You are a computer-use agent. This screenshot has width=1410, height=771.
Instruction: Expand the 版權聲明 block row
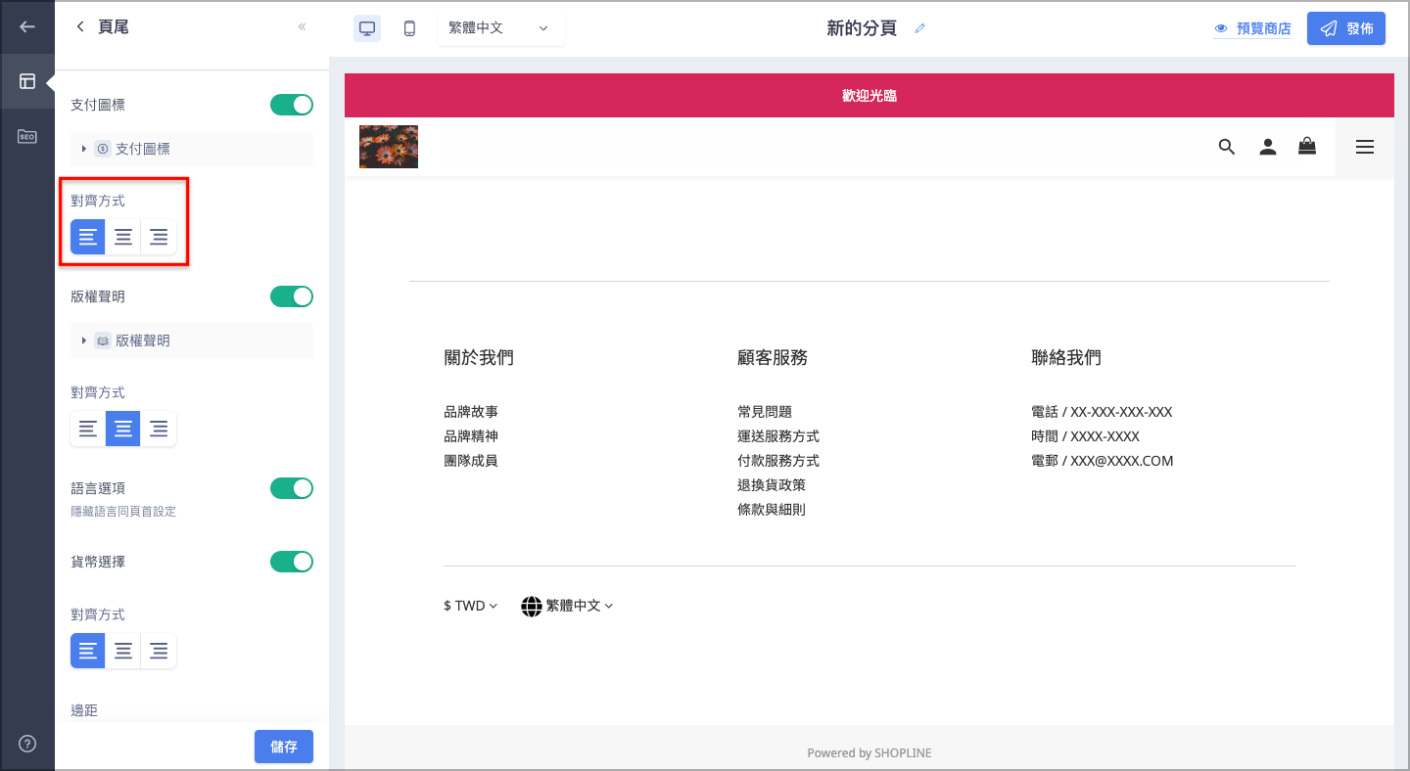coord(192,340)
